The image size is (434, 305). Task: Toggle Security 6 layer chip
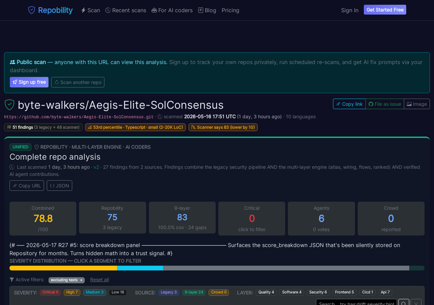[x=318, y=292]
